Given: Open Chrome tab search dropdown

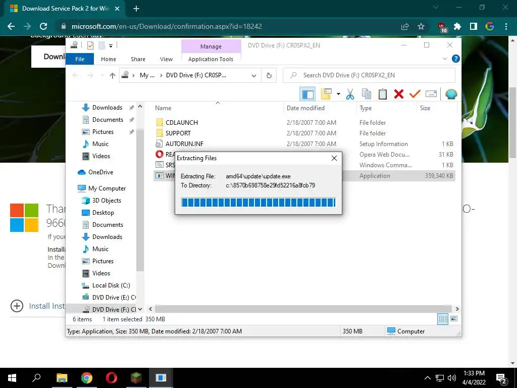Looking at the screenshot, I should point(436,7).
